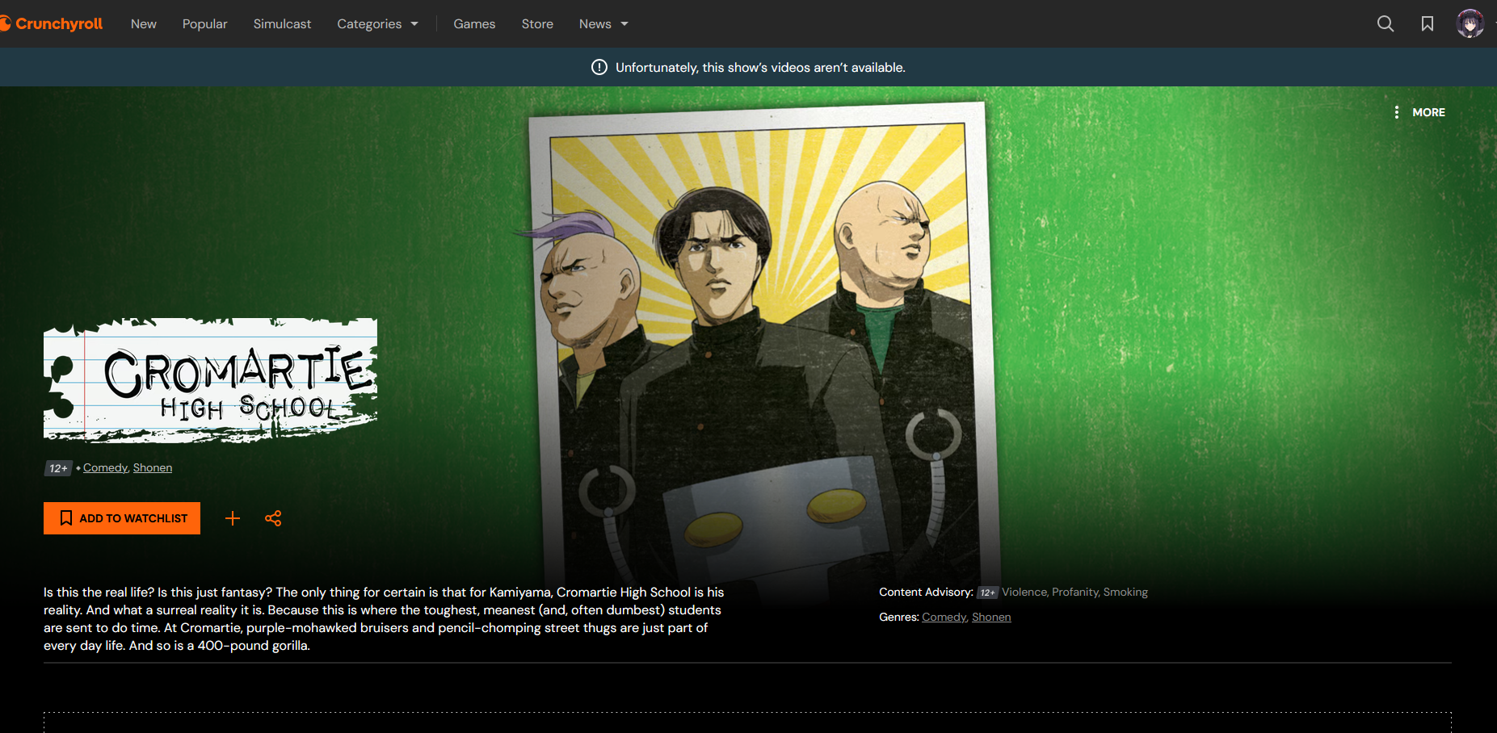The height and width of the screenshot is (733, 1497).
Task: Open Comedy genre link below title logo
Action: [105, 467]
